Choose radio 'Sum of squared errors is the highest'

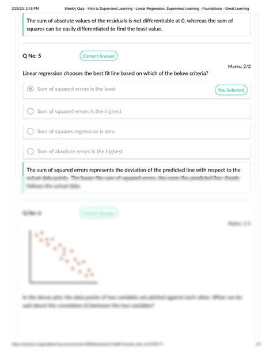point(30,111)
